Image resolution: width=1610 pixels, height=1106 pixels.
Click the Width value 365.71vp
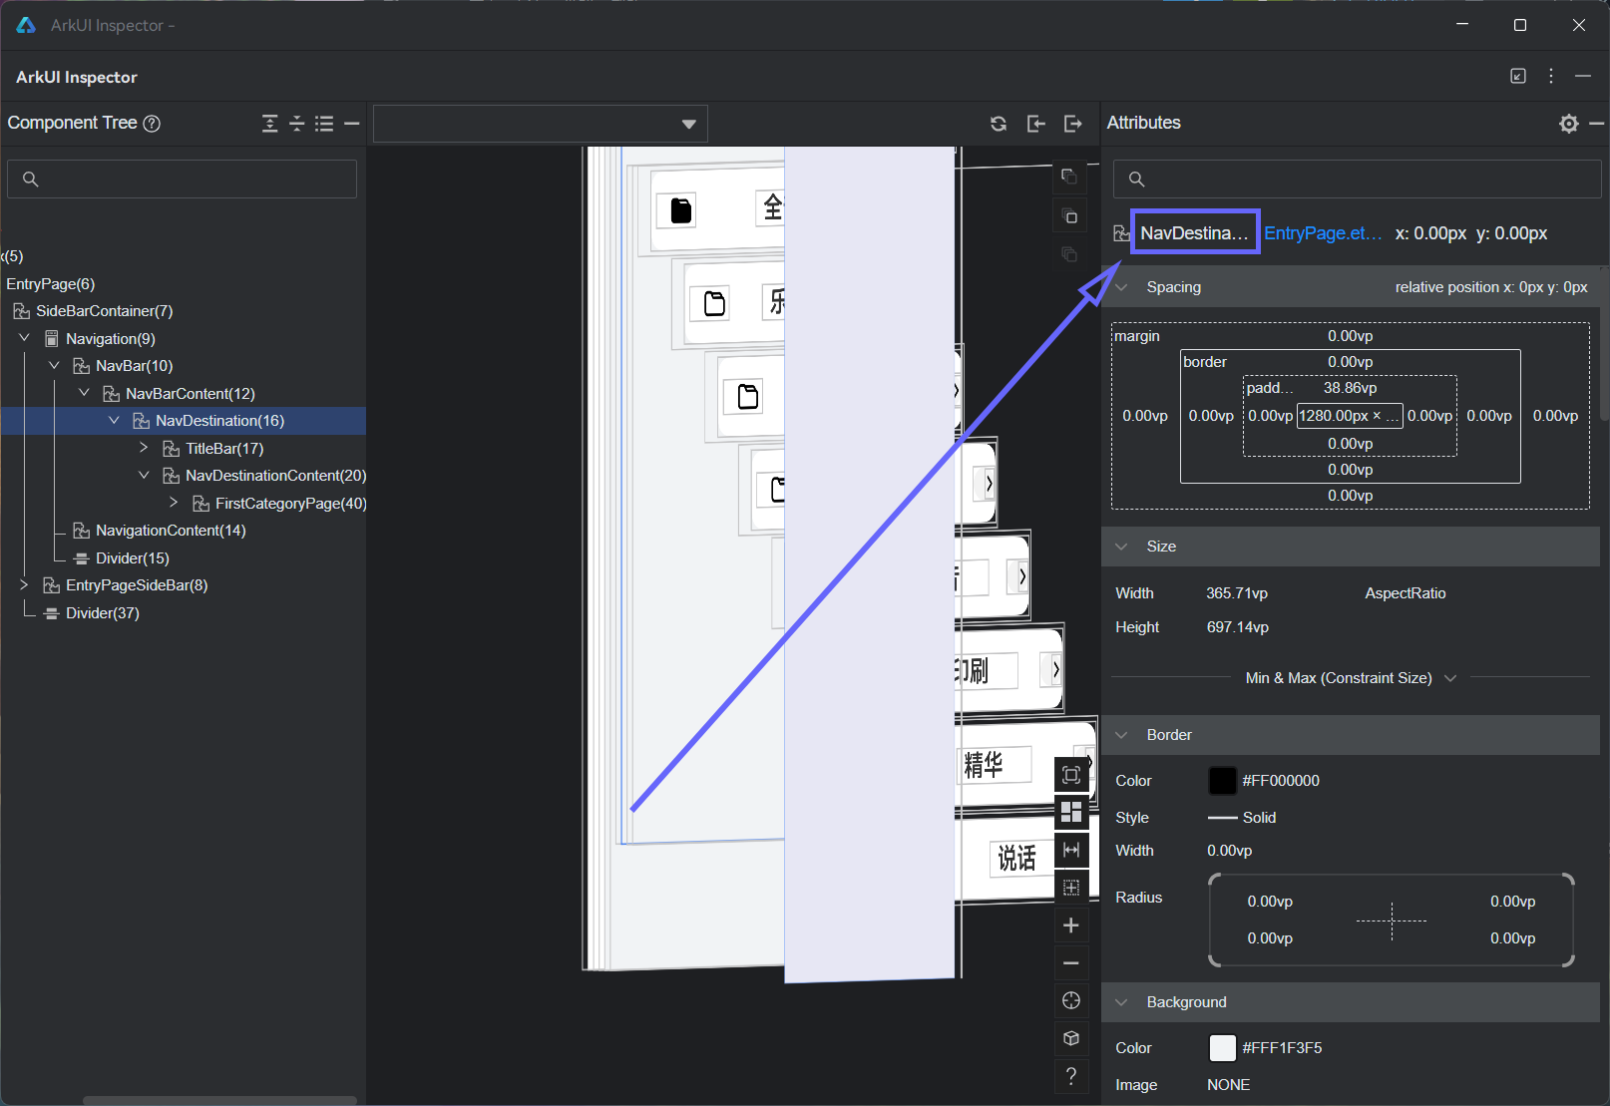coord(1237,593)
